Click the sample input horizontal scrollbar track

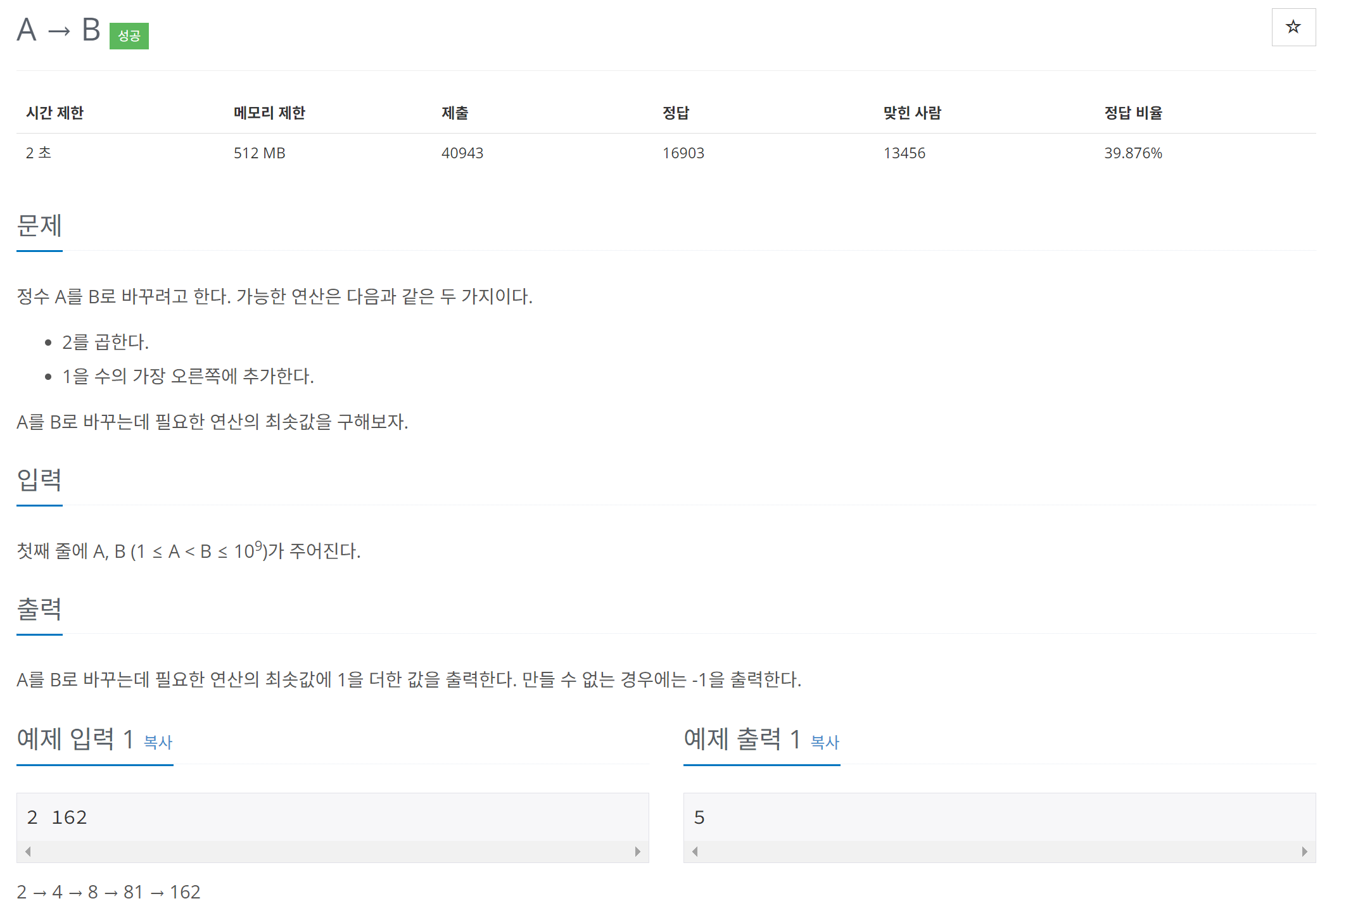[333, 852]
